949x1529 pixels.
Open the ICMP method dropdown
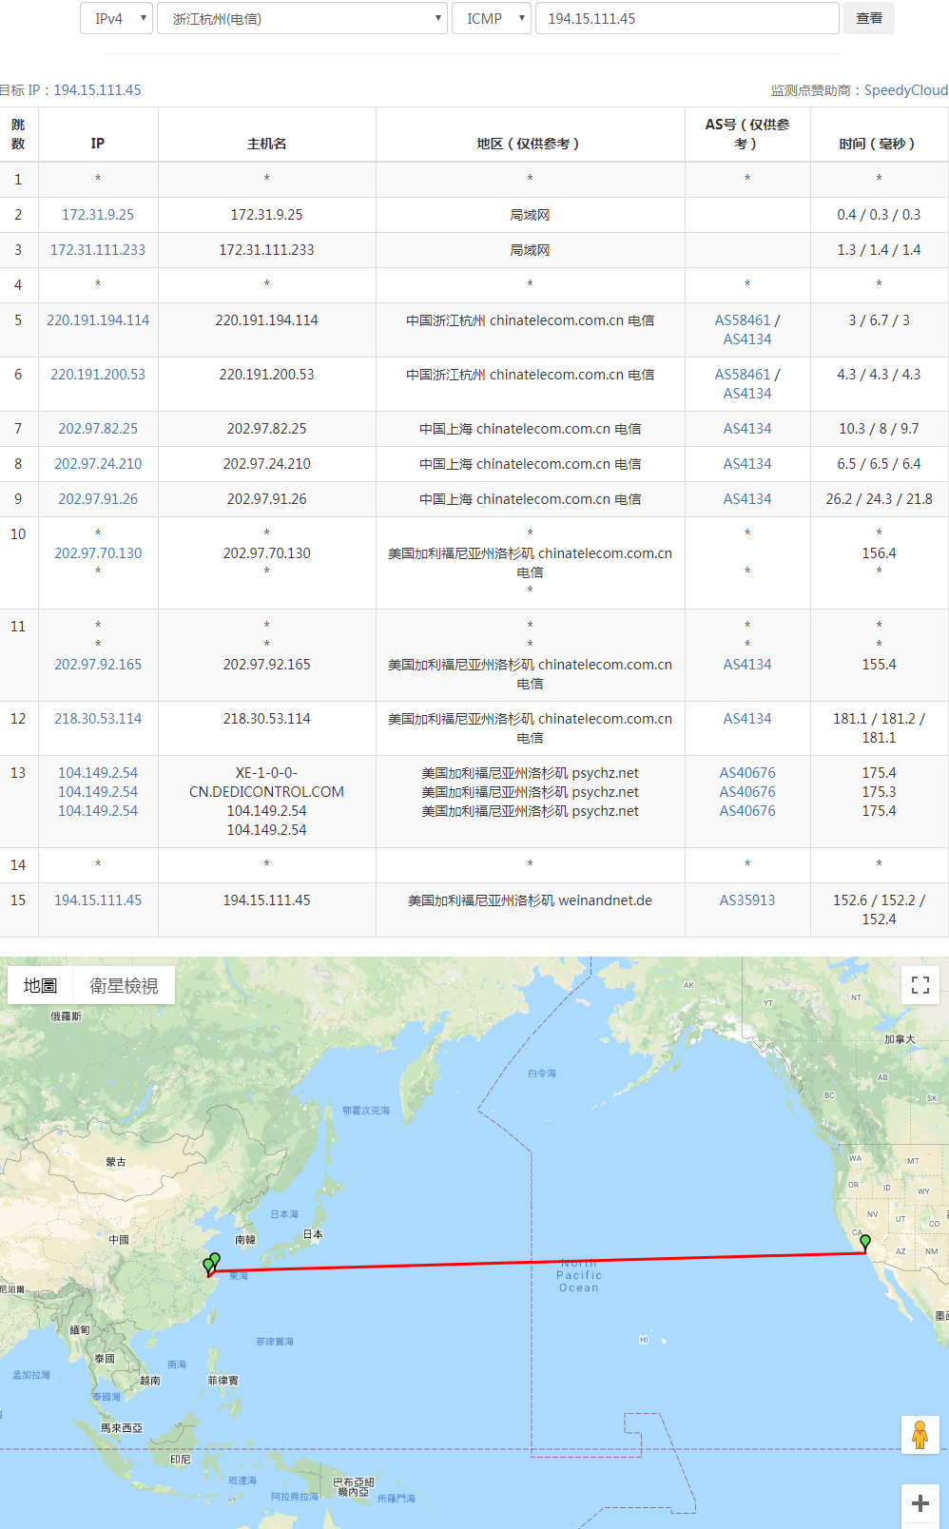[x=492, y=18]
